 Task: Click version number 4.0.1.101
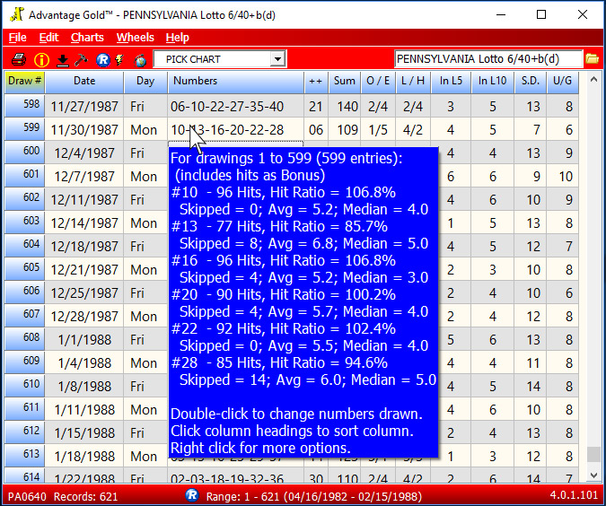pyautogui.click(x=574, y=495)
